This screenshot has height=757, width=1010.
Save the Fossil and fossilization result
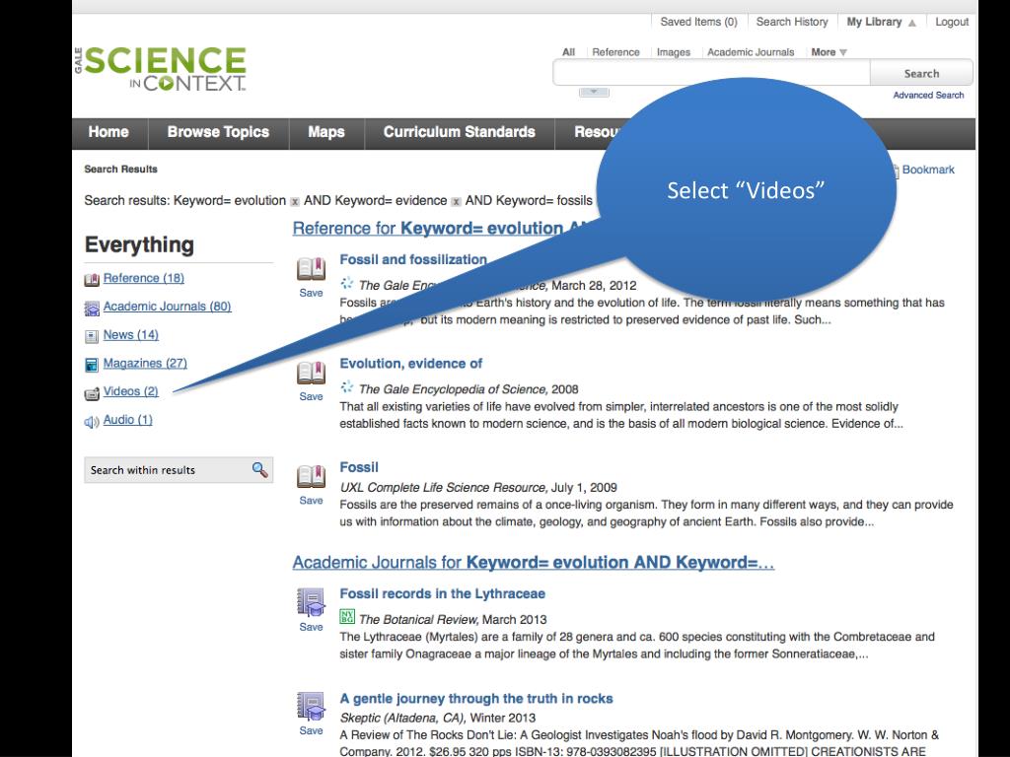point(311,293)
